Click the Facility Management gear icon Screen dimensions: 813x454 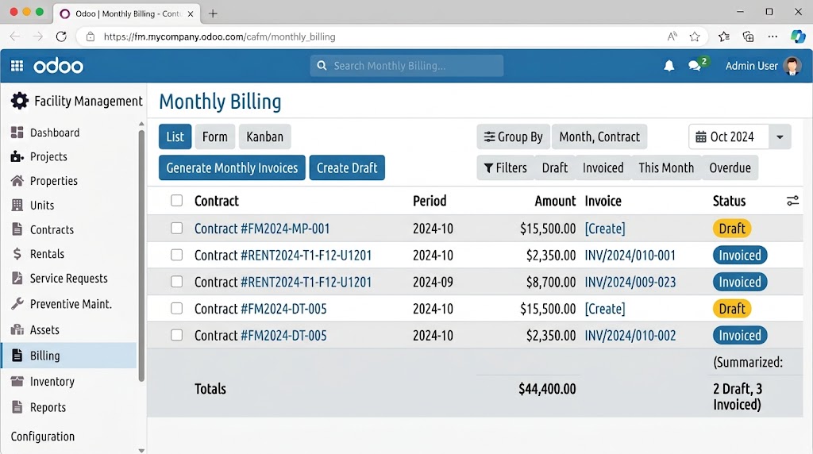pyautogui.click(x=20, y=101)
